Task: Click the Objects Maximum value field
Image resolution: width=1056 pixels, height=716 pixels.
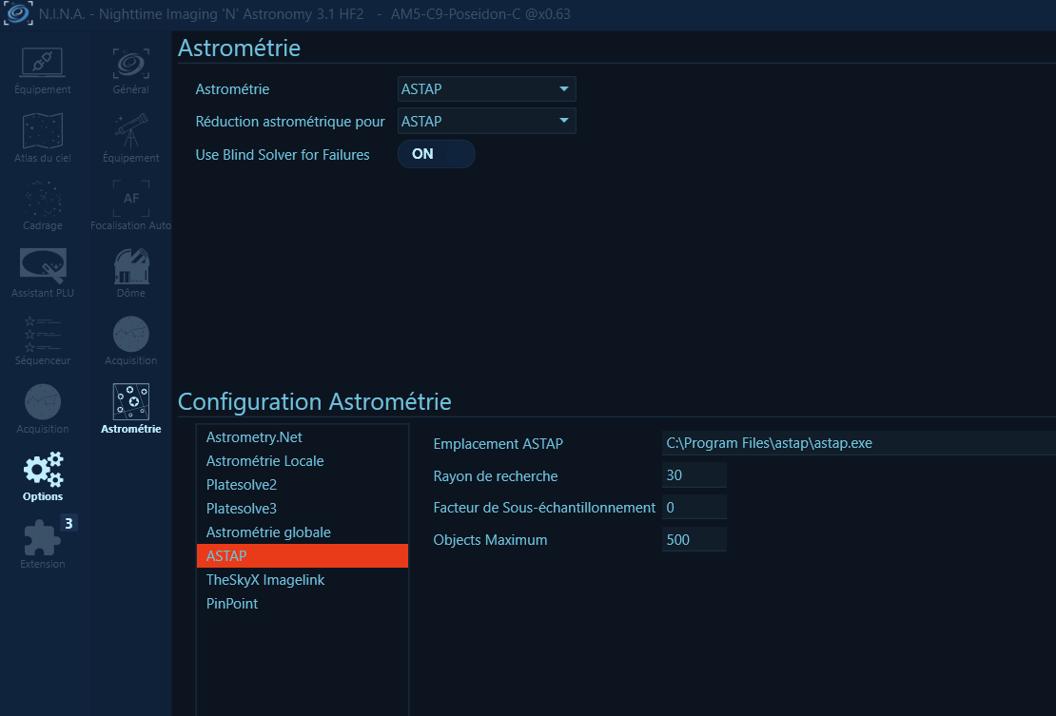Action: click(694, 540)
